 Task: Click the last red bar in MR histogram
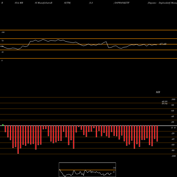157,133
